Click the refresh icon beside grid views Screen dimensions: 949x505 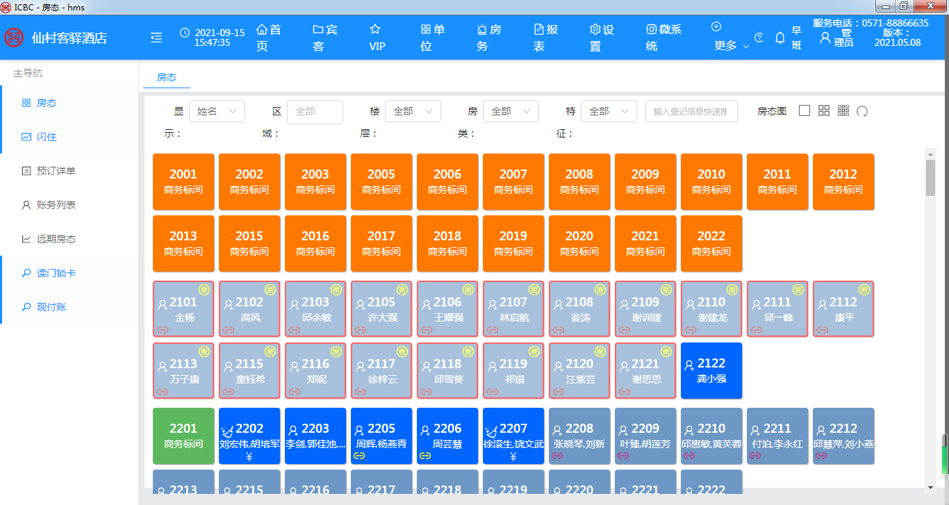(862, 111)
